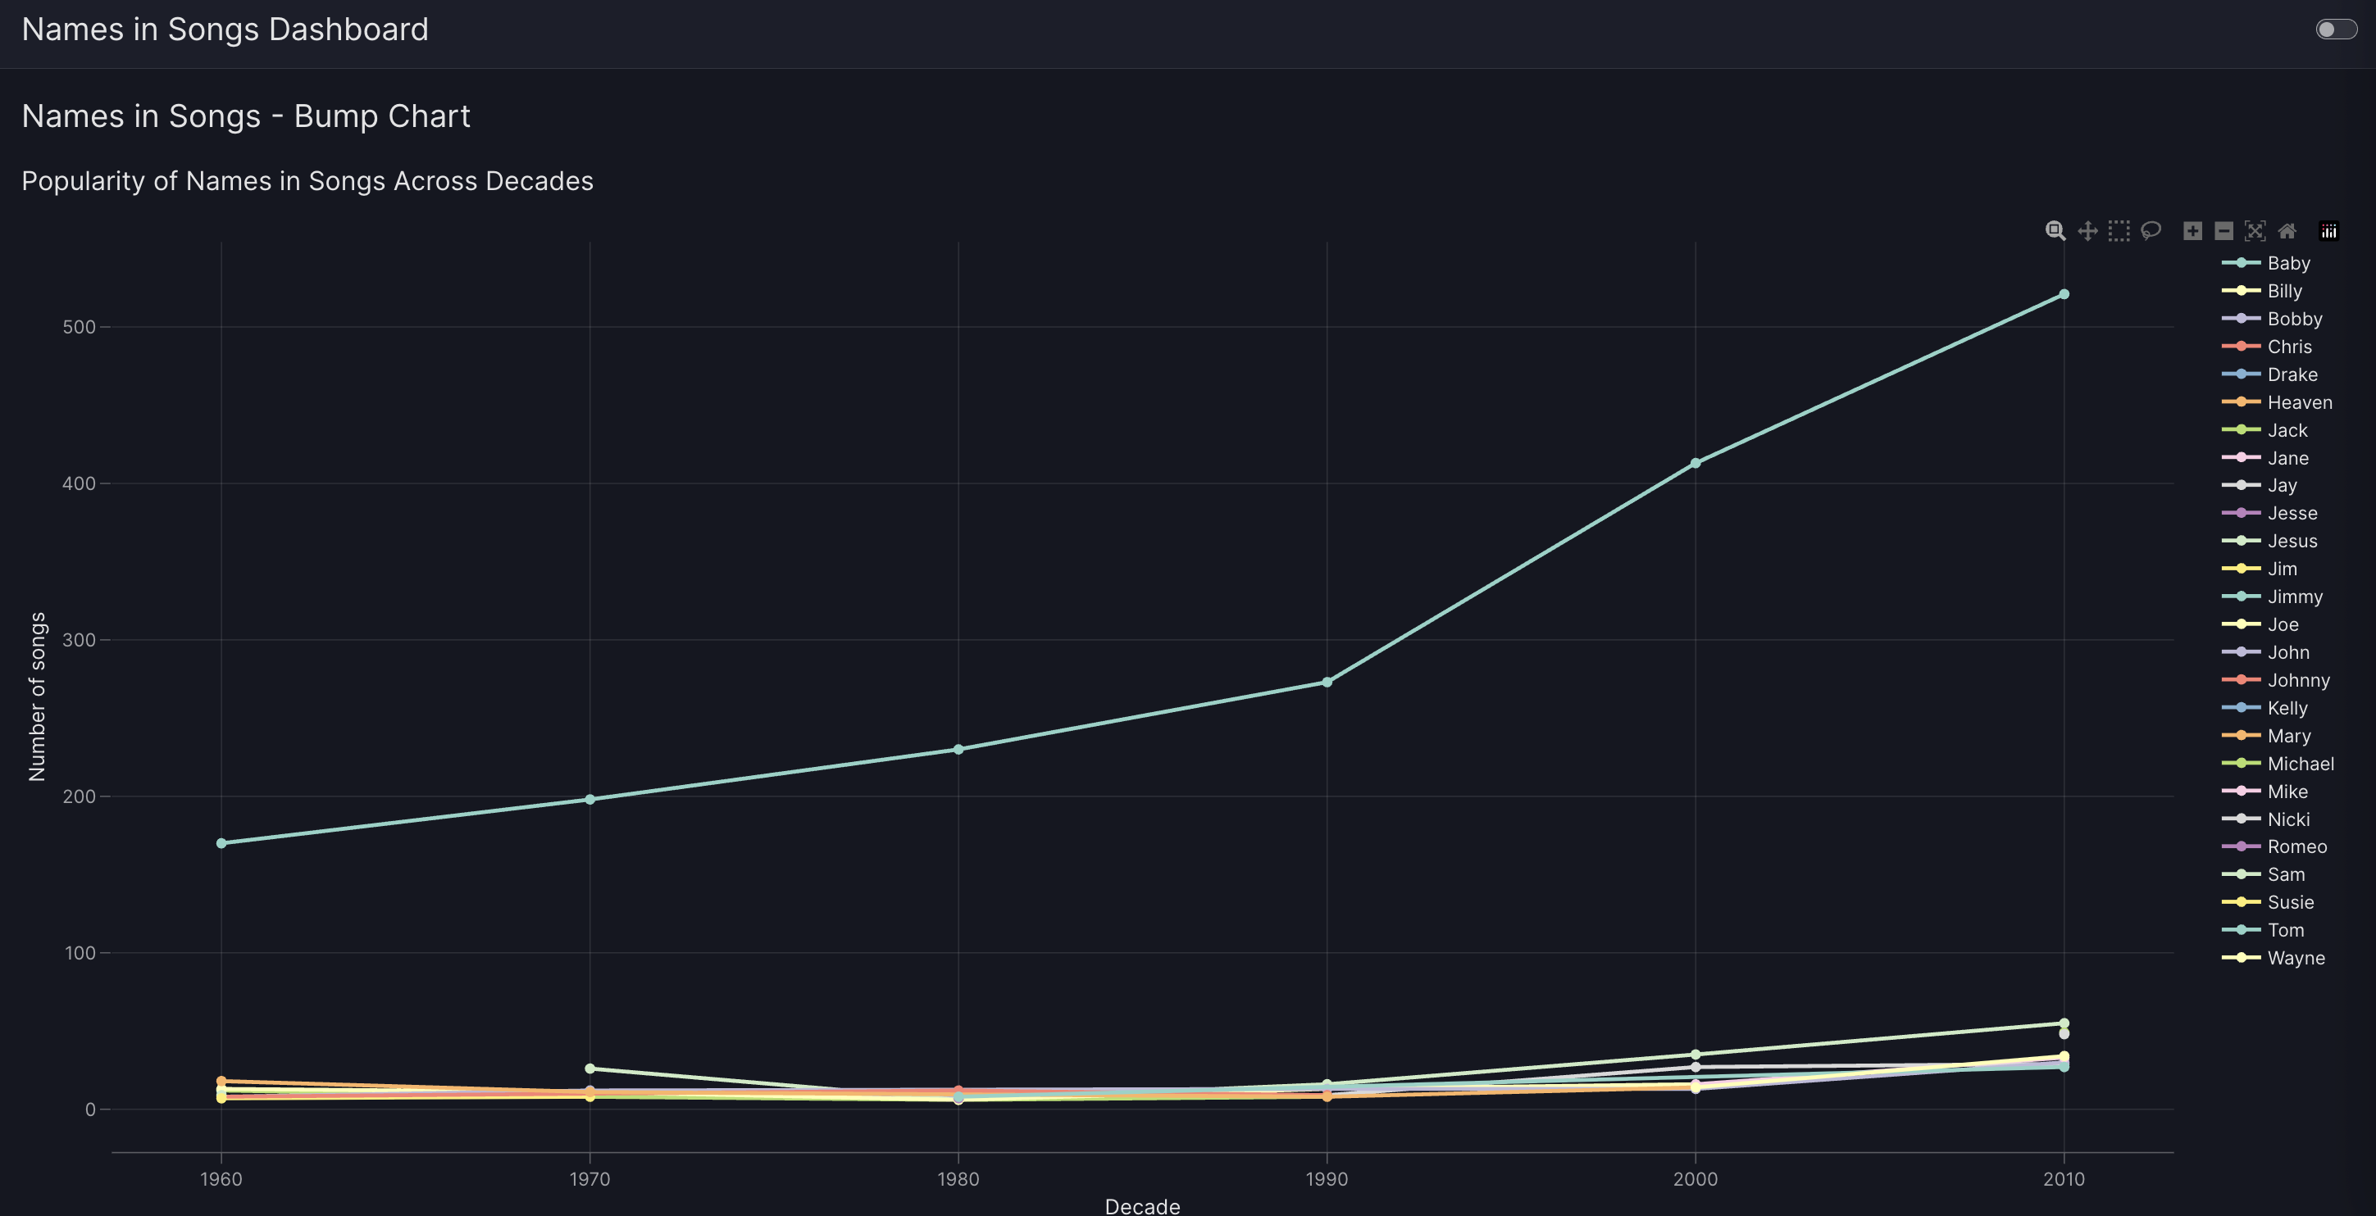Click Baby's 2010 data point
The height and width of the screenshot is (1216, 2376).
click(2064, 294)
